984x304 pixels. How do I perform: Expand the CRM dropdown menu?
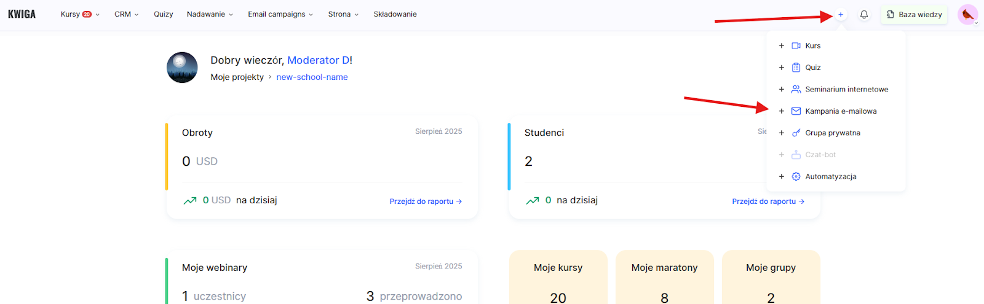(126, 14)
